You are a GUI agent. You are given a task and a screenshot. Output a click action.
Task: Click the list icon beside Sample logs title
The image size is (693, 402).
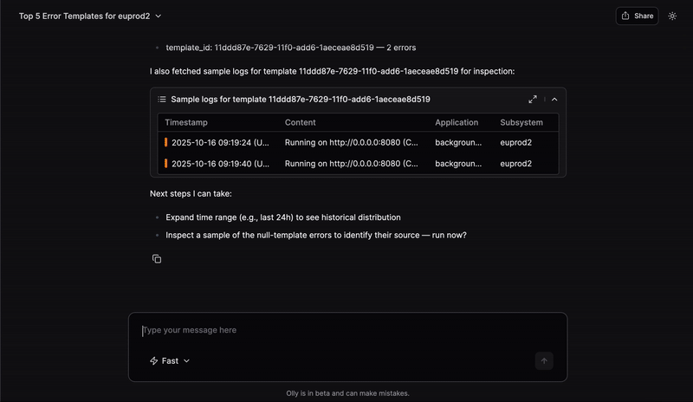coord(162,100)
